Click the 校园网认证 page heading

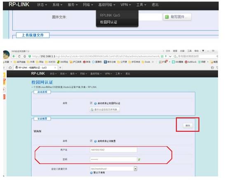click(42, 82)
